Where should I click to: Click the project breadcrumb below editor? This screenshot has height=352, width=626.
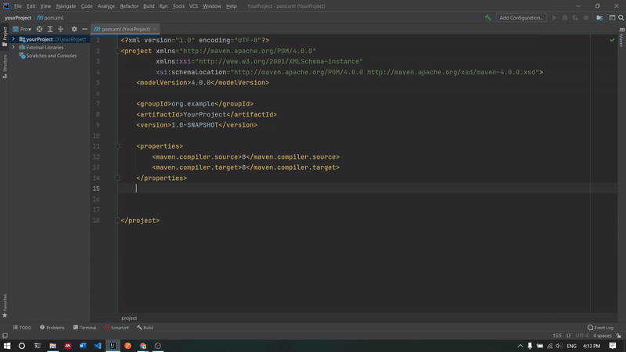(x=129, y=318)
